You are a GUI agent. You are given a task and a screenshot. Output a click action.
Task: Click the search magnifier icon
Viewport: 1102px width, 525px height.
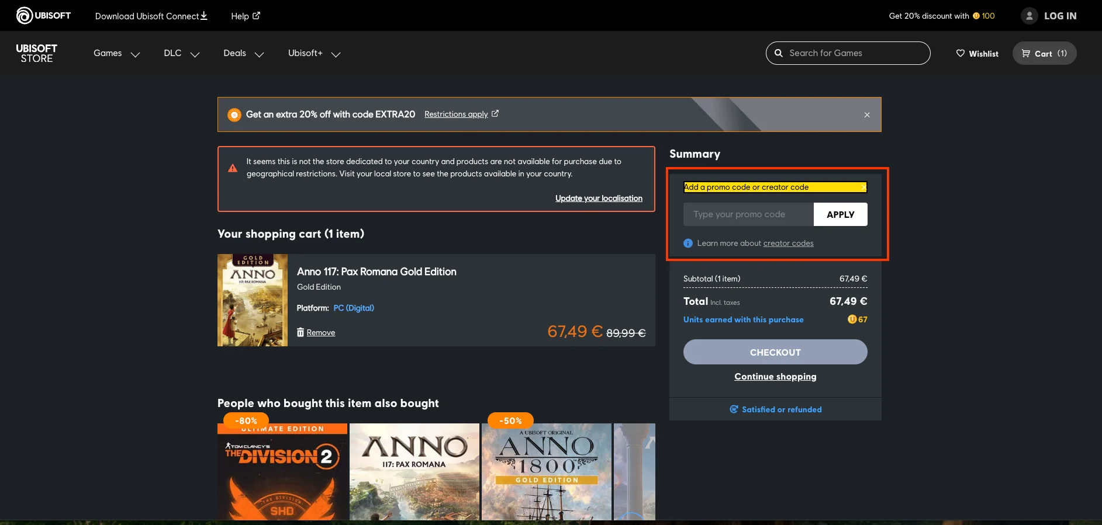pyautogui.click(x=779, y=53)
